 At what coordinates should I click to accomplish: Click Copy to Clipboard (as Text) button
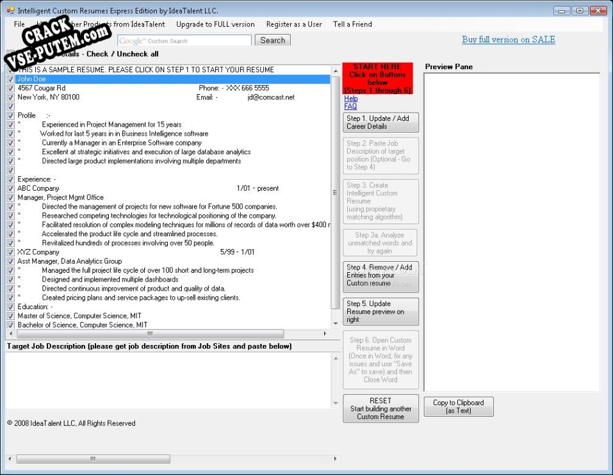pos(459,407)
